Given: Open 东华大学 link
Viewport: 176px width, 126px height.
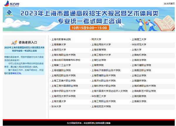Looking at the screenshot, I should coord(56,107).
